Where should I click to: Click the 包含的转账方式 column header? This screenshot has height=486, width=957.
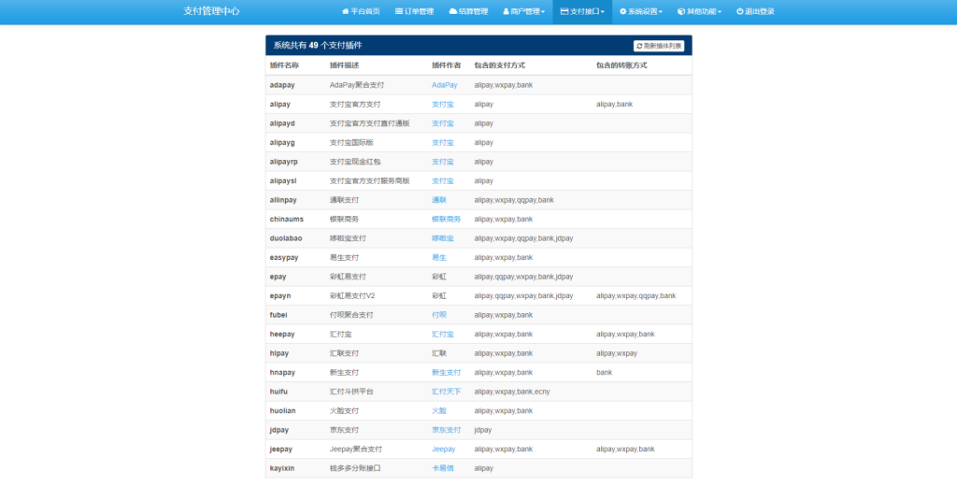[x=621, y=65]
